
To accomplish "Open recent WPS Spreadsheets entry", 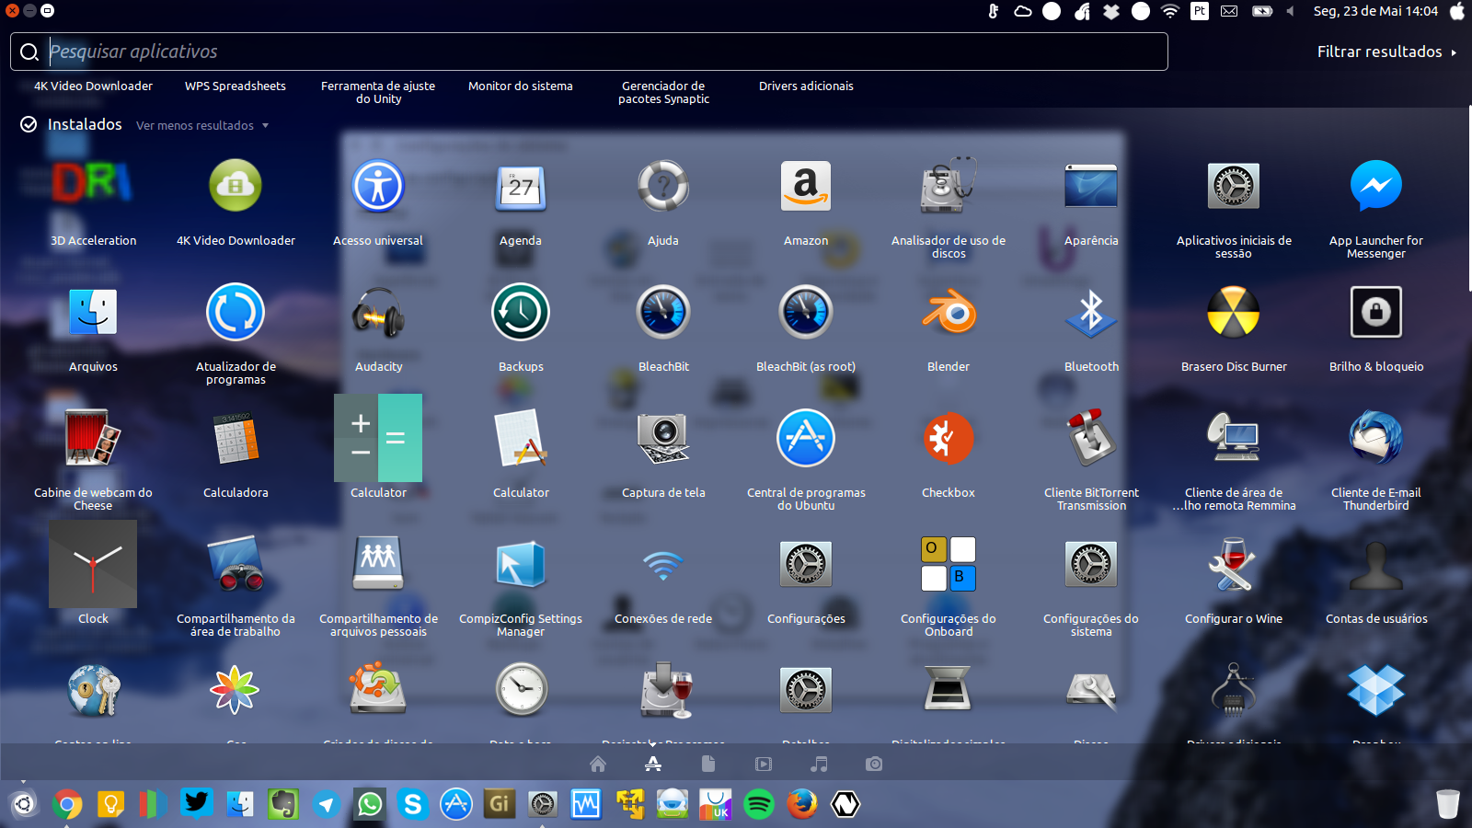I will coord(236,86).
